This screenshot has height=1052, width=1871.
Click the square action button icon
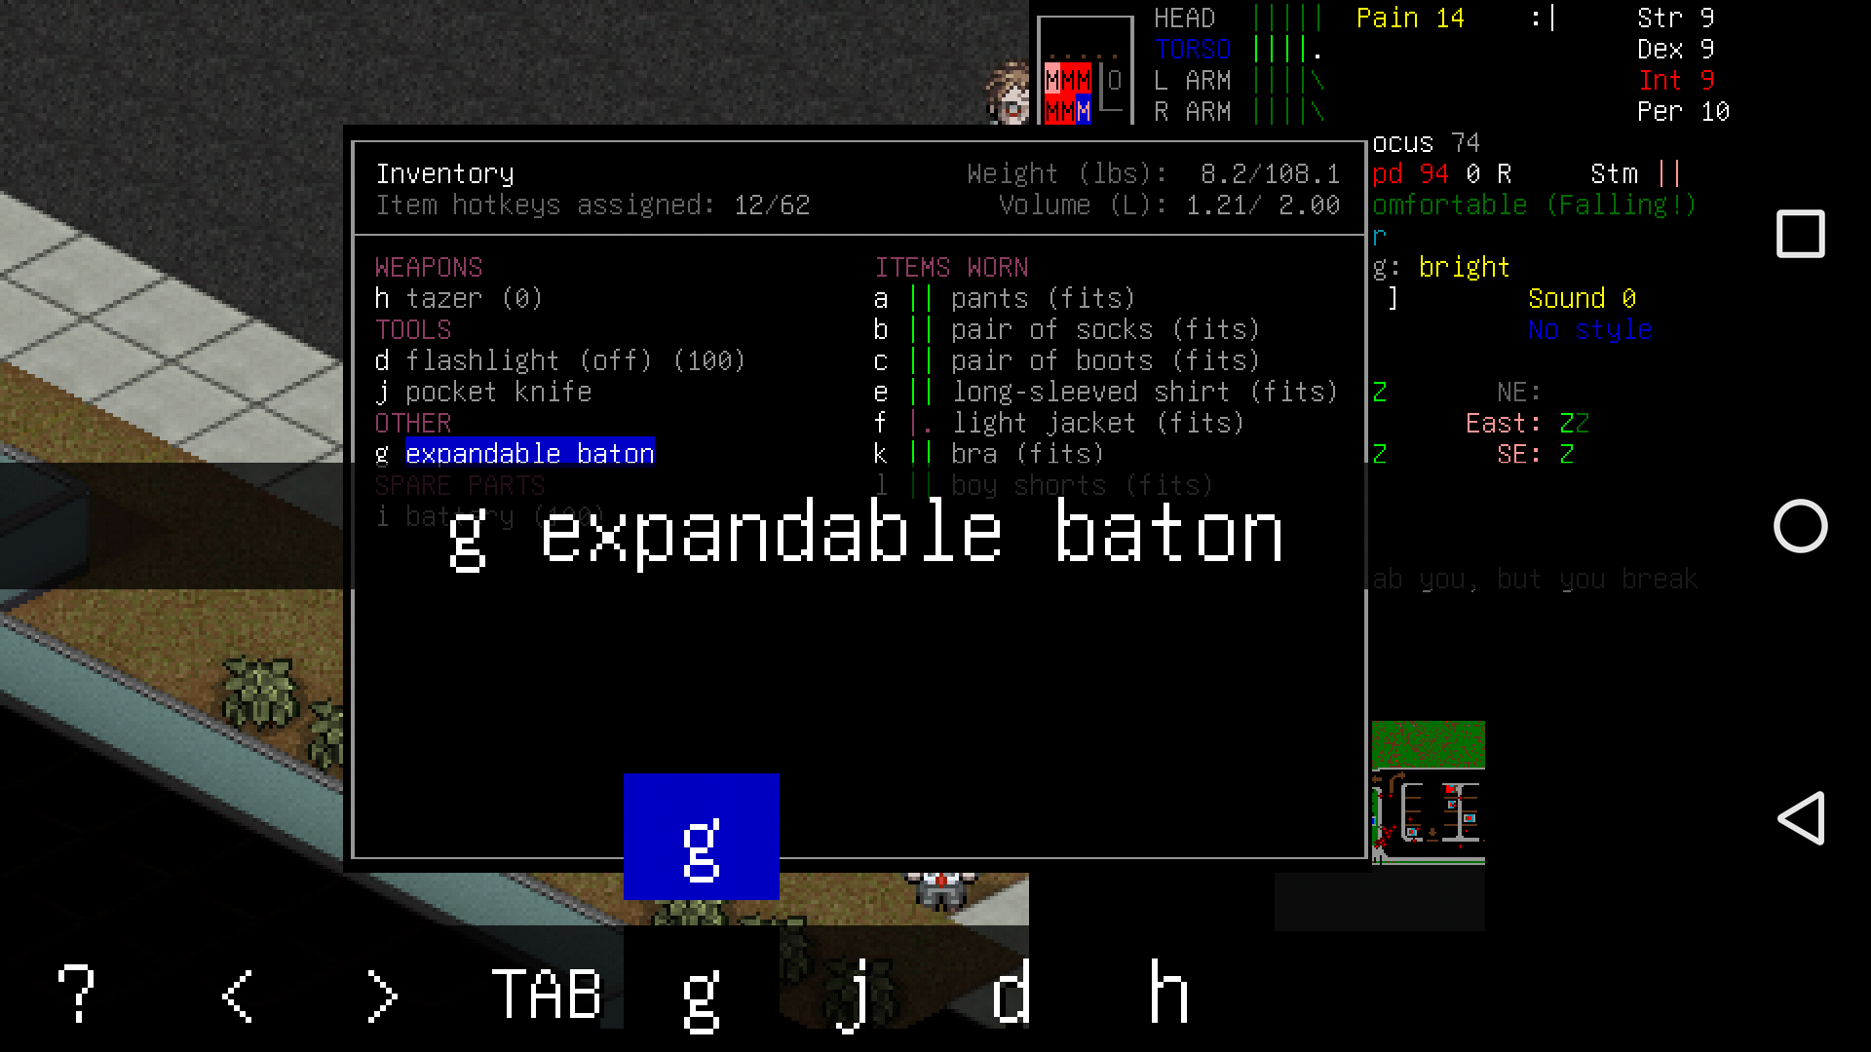pos(1798,233)
